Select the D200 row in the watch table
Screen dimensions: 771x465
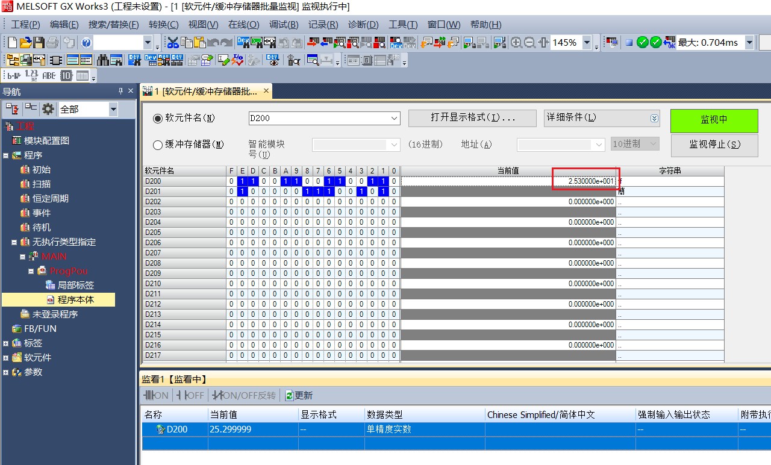click(456, 429)
